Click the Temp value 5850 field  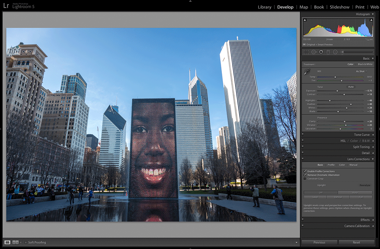(369, 77)
